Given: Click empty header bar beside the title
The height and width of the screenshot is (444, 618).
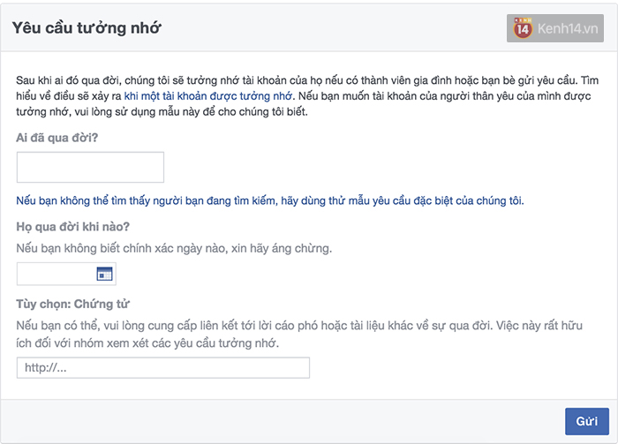Looking at the screenshot, I should tap(333, 28).
